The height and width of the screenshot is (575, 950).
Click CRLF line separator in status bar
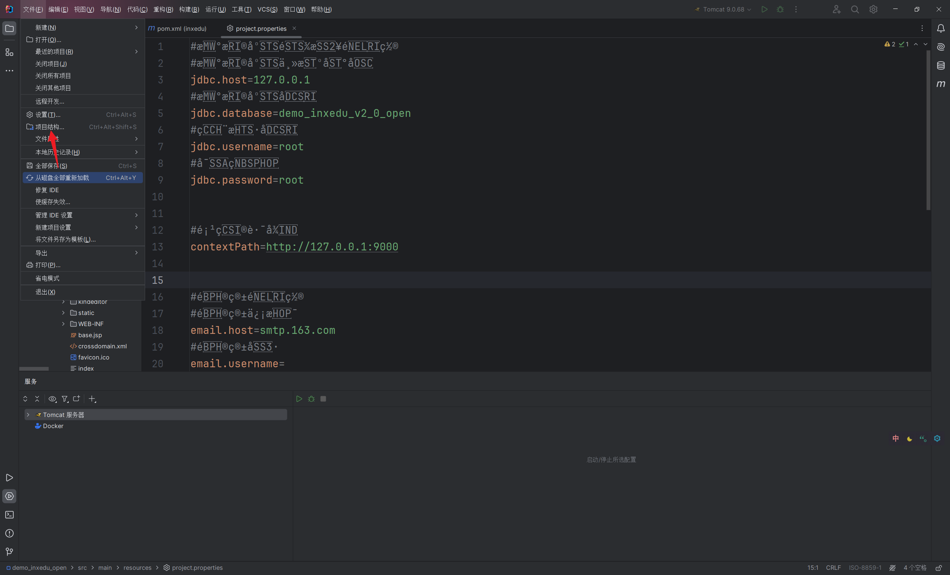click(x=833, y=568)
